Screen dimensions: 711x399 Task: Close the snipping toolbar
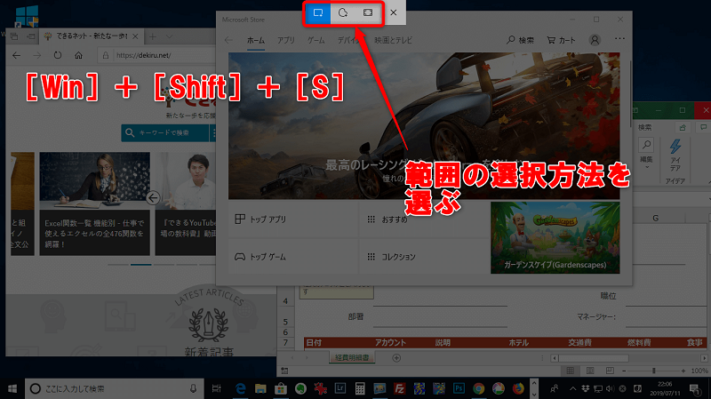point(394,13)
